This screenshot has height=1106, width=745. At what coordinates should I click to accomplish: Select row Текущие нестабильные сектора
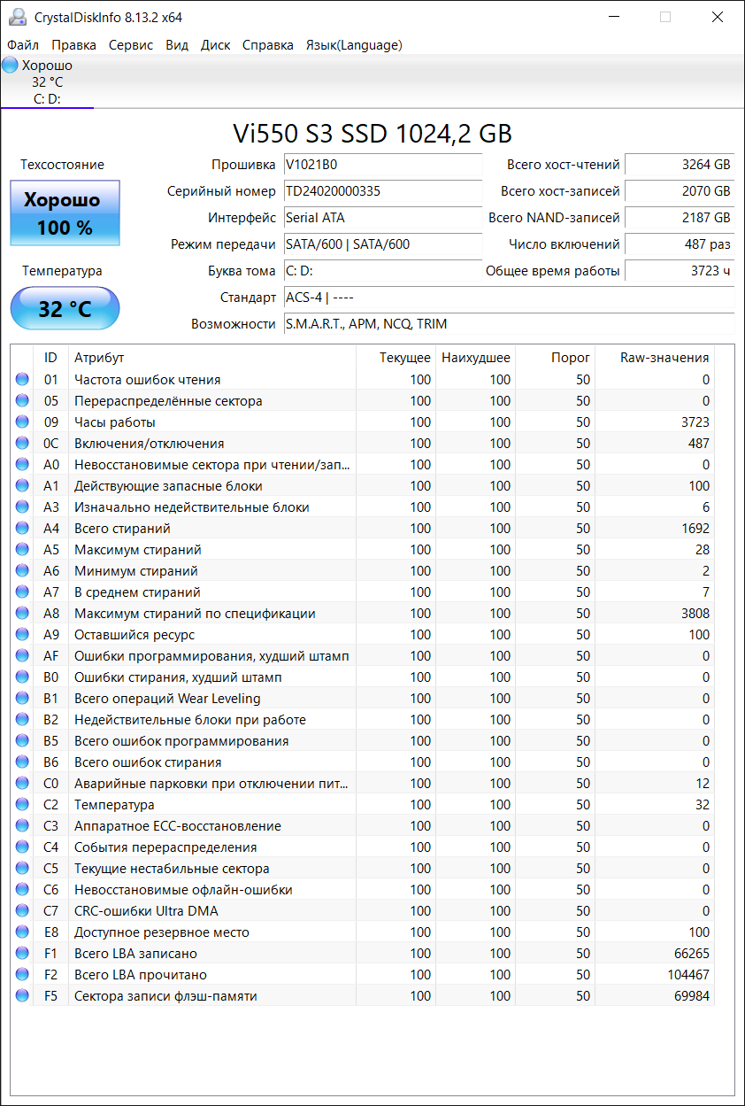[363, 869]
